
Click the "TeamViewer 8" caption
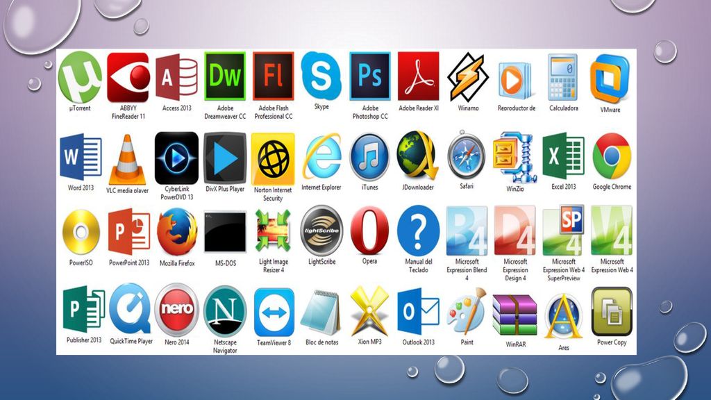pos(274,343)
